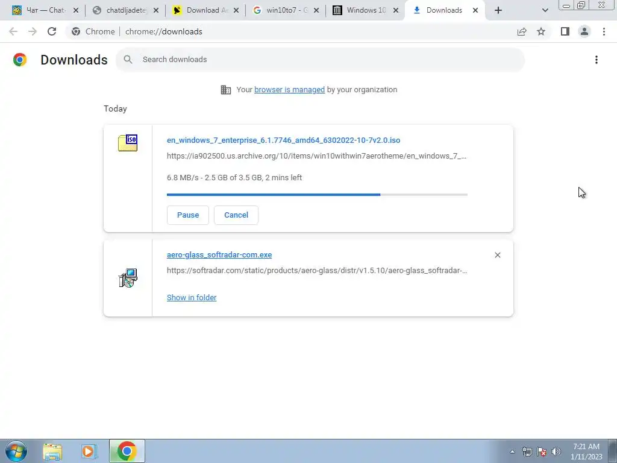
Task: Click the Chrome logo beside Downloads title
Action: (x=20, y=60)
